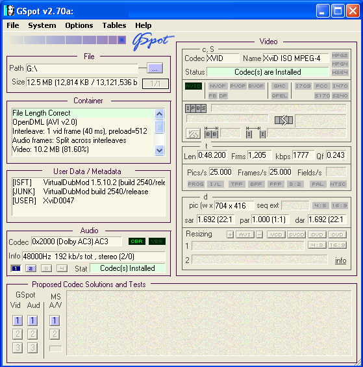
Task: Click the NTSC indicator
Action: coord(338,184)
